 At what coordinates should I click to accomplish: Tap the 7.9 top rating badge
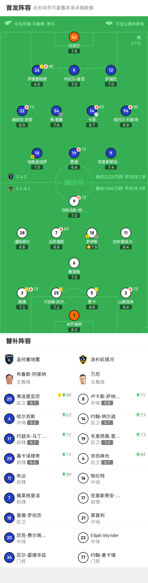(x=92, y=247)
